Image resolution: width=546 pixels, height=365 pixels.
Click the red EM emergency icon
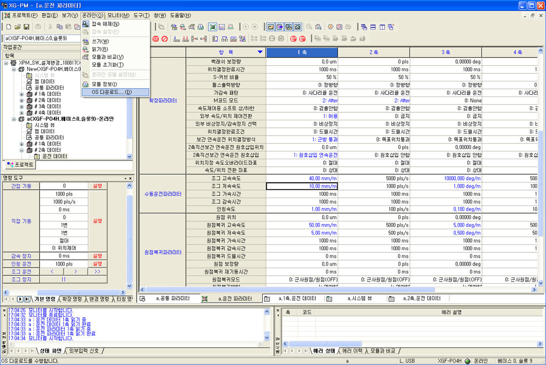[x=292, y=39]
